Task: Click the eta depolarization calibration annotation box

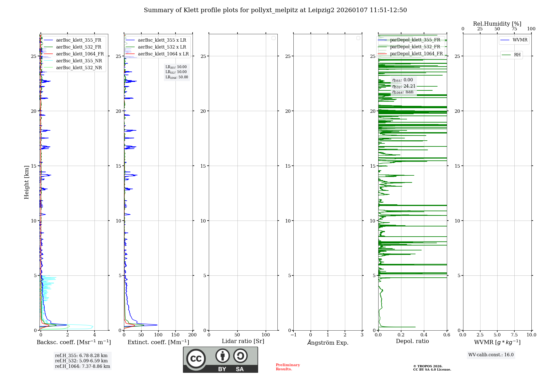Action: click(404, 86)
